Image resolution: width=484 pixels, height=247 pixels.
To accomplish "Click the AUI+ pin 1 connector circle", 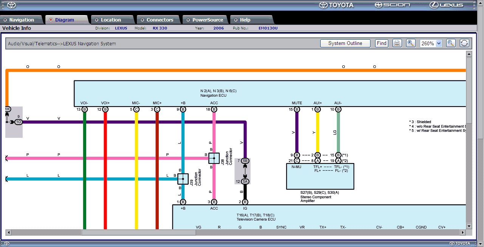I will click(x=318, y=110).
